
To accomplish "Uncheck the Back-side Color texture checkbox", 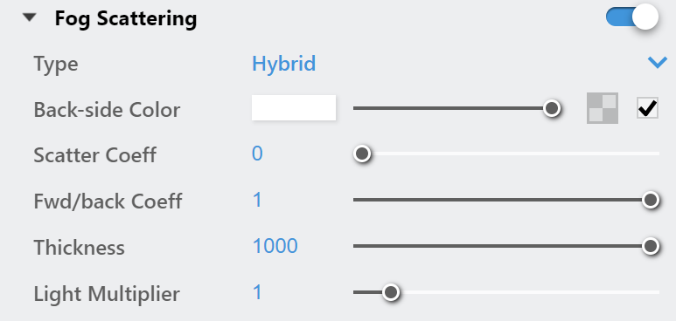I will pos(647,108).
